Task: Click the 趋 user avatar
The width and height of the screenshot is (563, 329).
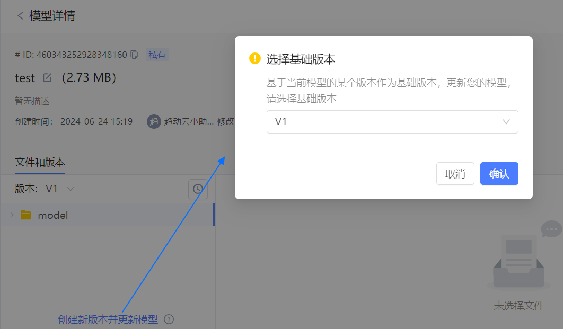Action: 154,121
